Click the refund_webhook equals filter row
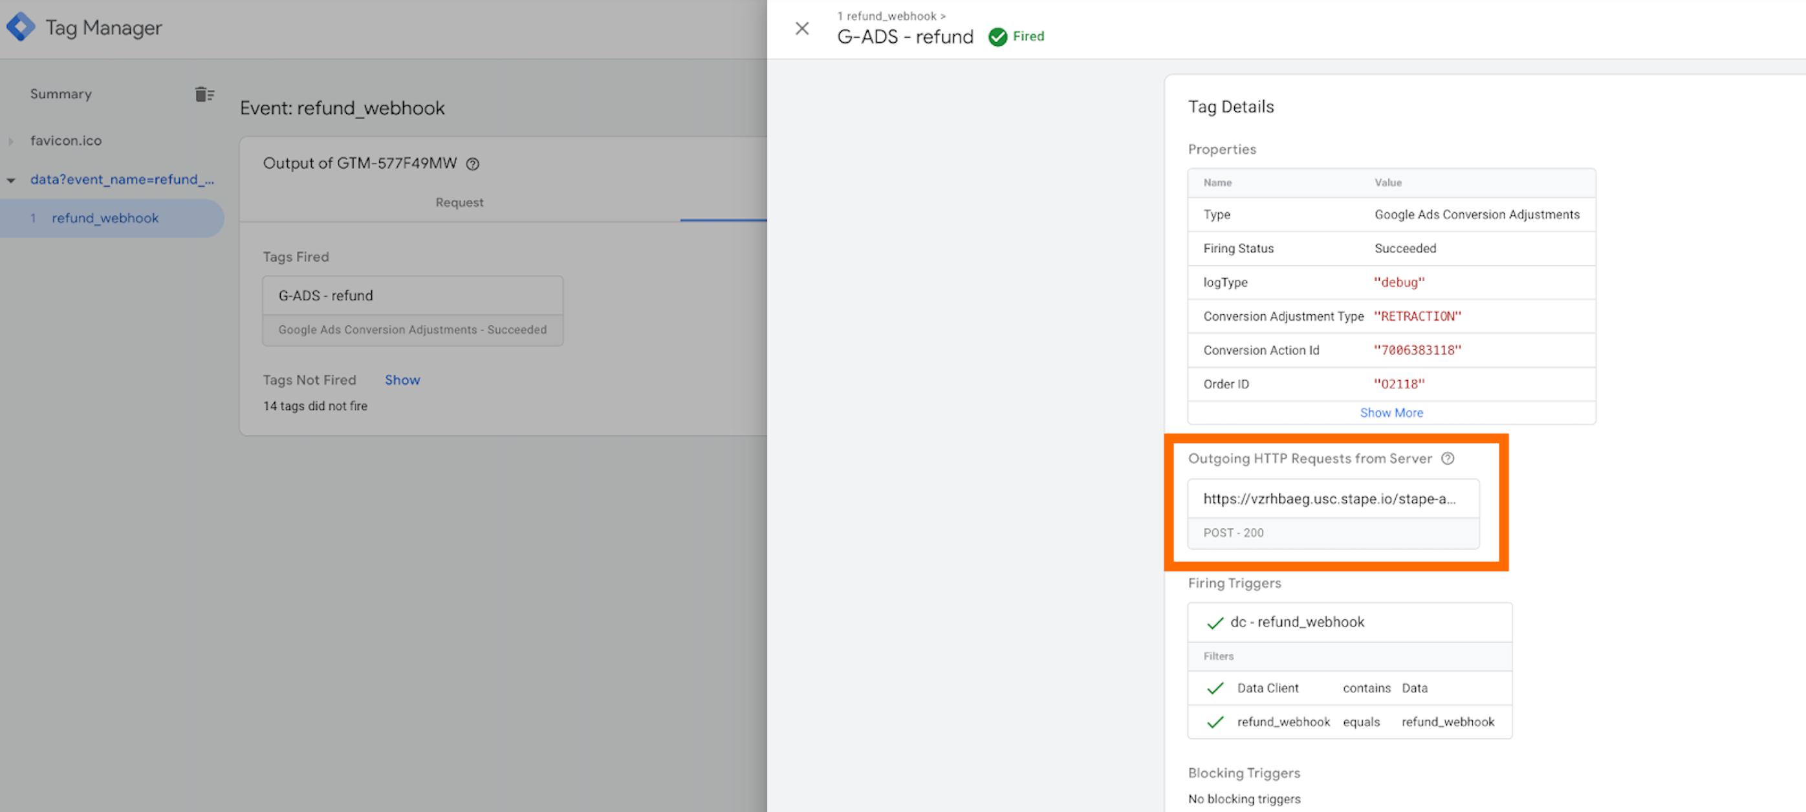The image size is (1806, 812). point(1349,721)
